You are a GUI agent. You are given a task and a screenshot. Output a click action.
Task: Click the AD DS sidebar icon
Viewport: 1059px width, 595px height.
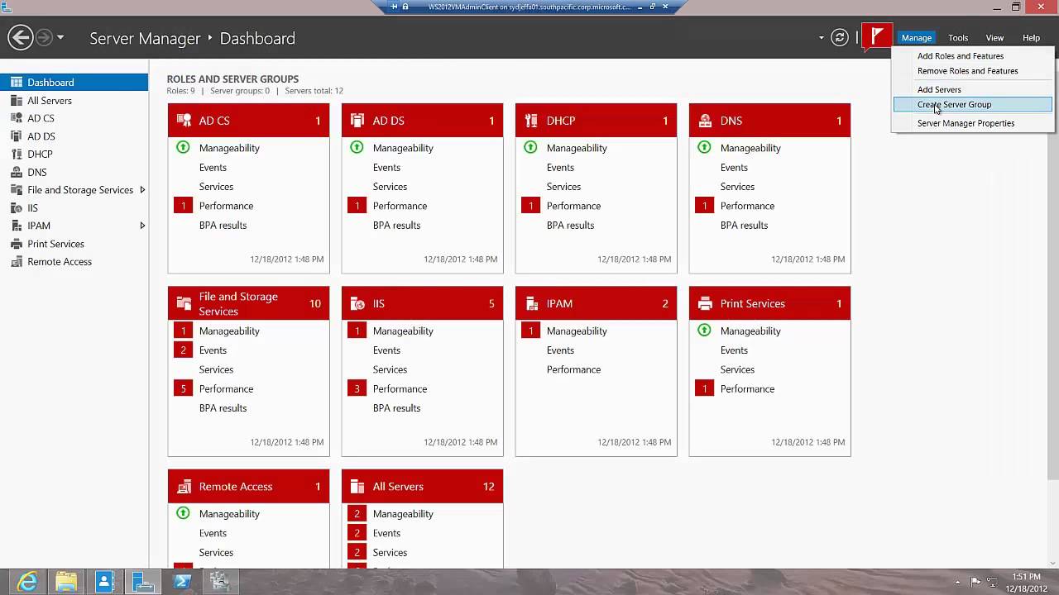click(16, 136)
